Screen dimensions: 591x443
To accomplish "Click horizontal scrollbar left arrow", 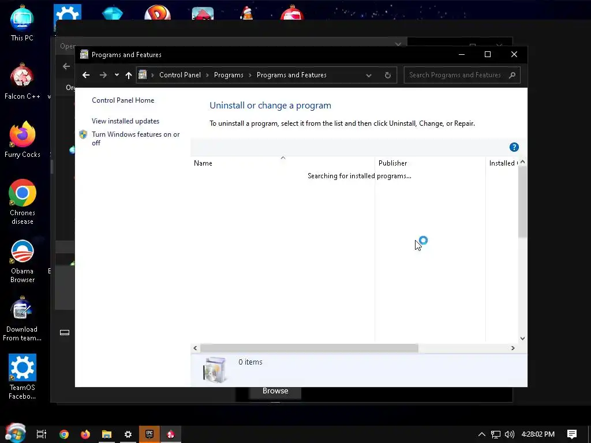I will (195, 348).
